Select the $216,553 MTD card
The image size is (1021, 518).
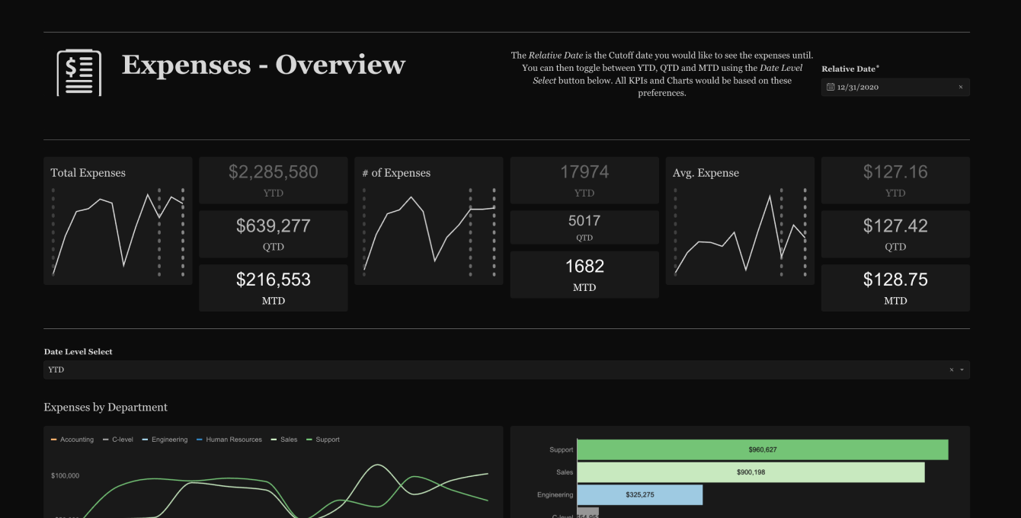(x=274, y=288)
